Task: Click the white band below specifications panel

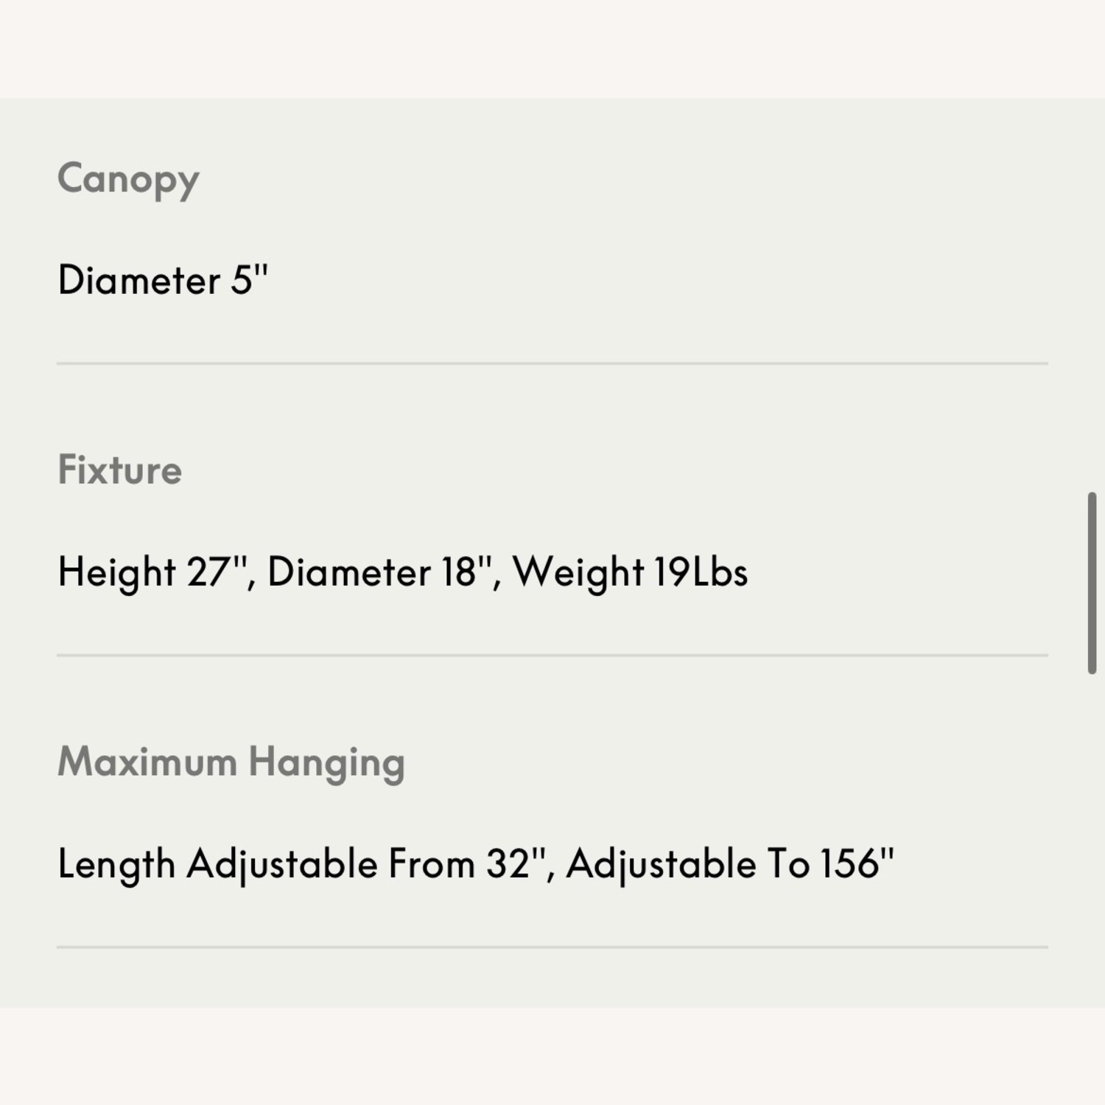Action: [552, 1056]
